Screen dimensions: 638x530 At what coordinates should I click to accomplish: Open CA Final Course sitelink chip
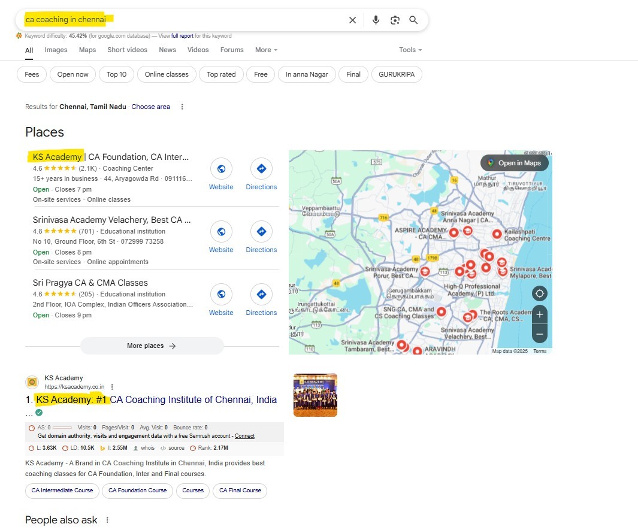tap(240, 490)
